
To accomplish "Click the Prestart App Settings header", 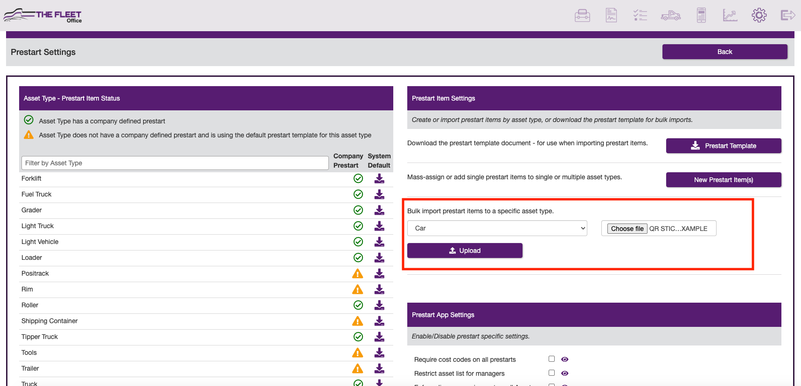I will coord(594,315).
